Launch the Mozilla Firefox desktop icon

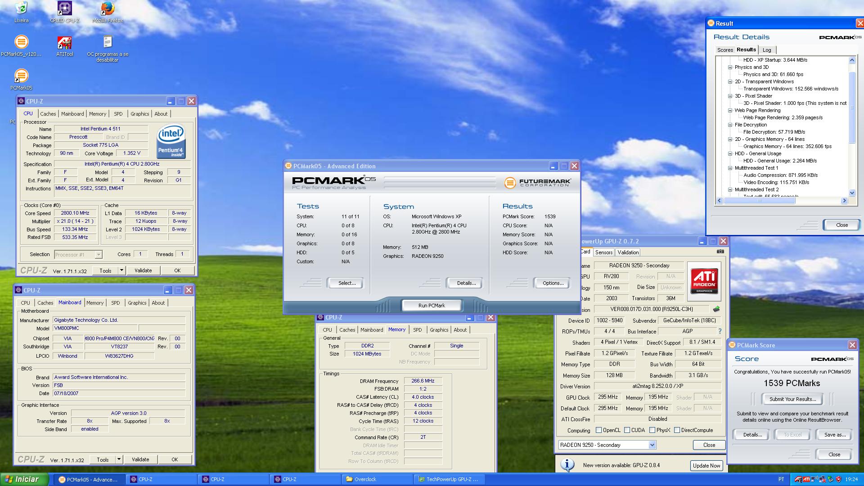[108, 12]
